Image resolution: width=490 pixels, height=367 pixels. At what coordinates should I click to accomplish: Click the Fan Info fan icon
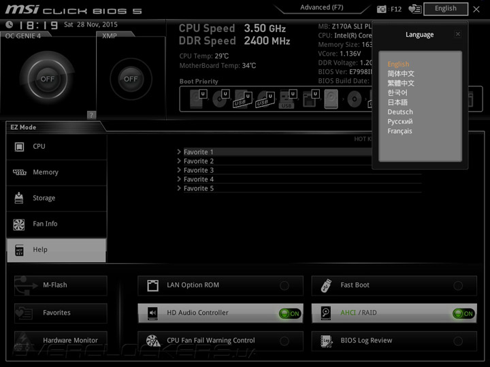point(19,224)
